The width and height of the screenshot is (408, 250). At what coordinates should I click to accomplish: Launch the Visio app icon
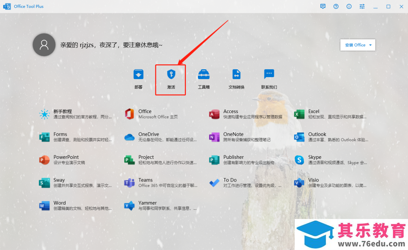point(299,183)
